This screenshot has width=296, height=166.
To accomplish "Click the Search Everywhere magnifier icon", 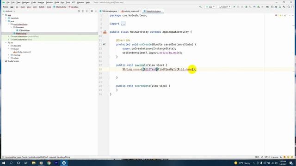I will pos(289,7).
